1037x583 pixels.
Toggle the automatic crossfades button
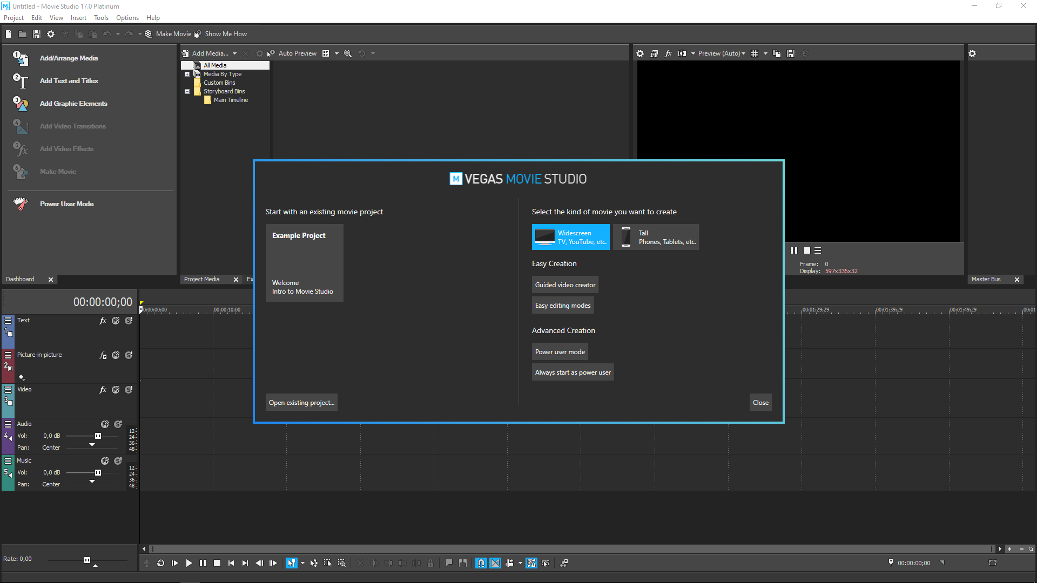(495, 563)
